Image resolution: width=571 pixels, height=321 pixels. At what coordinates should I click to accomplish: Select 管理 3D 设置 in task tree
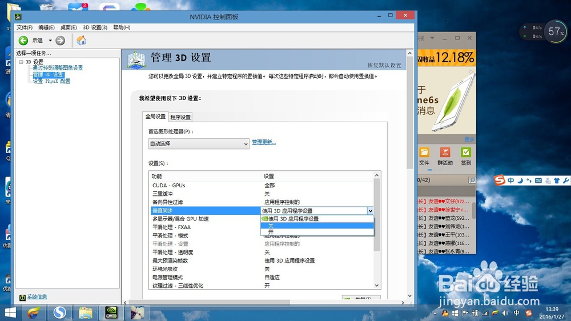pyautogui.click(x=48, y=75)
